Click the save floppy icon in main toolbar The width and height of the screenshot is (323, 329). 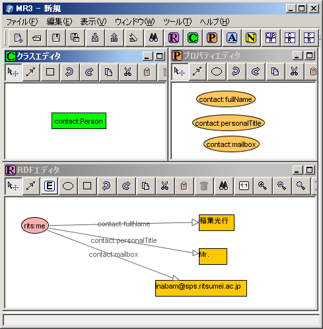(56, 38)
